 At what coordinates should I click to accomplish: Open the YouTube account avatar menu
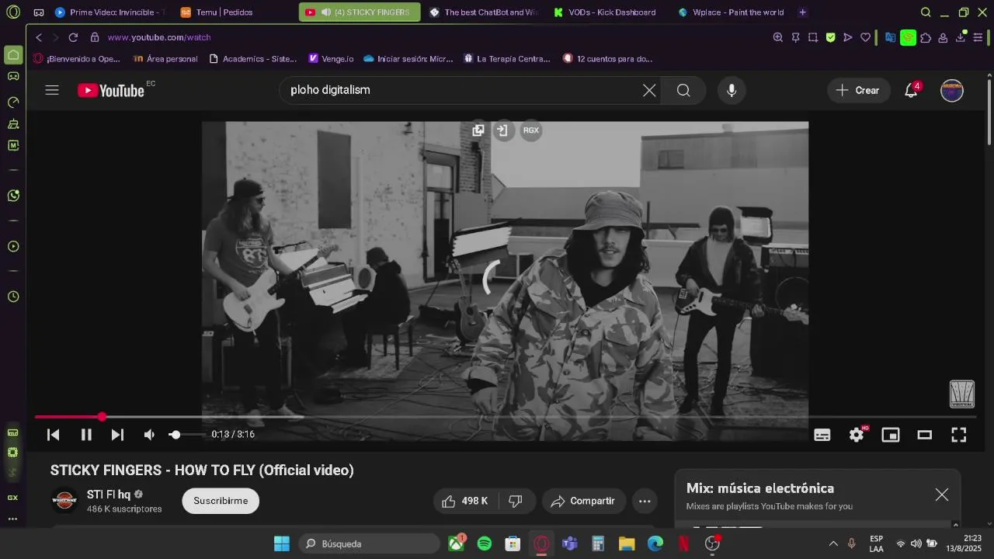pos(952,90)
